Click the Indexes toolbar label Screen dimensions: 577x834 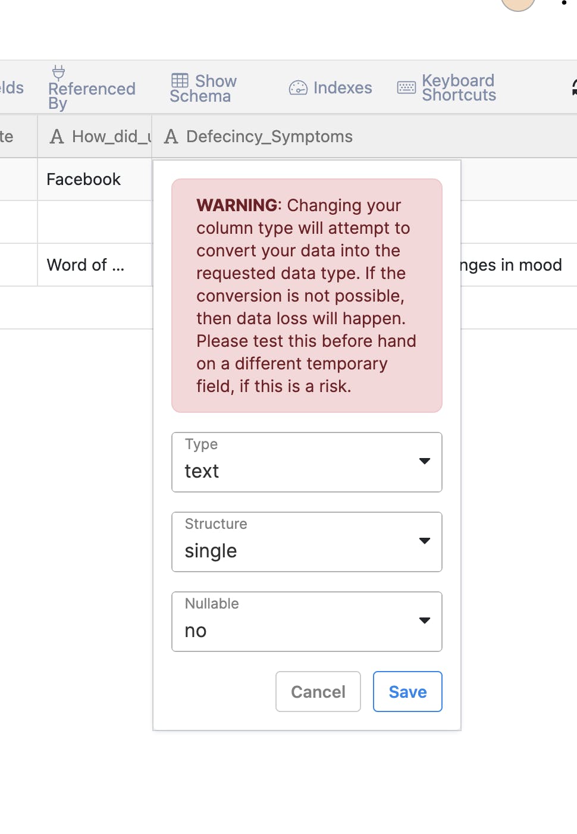(x=343, y=88)
